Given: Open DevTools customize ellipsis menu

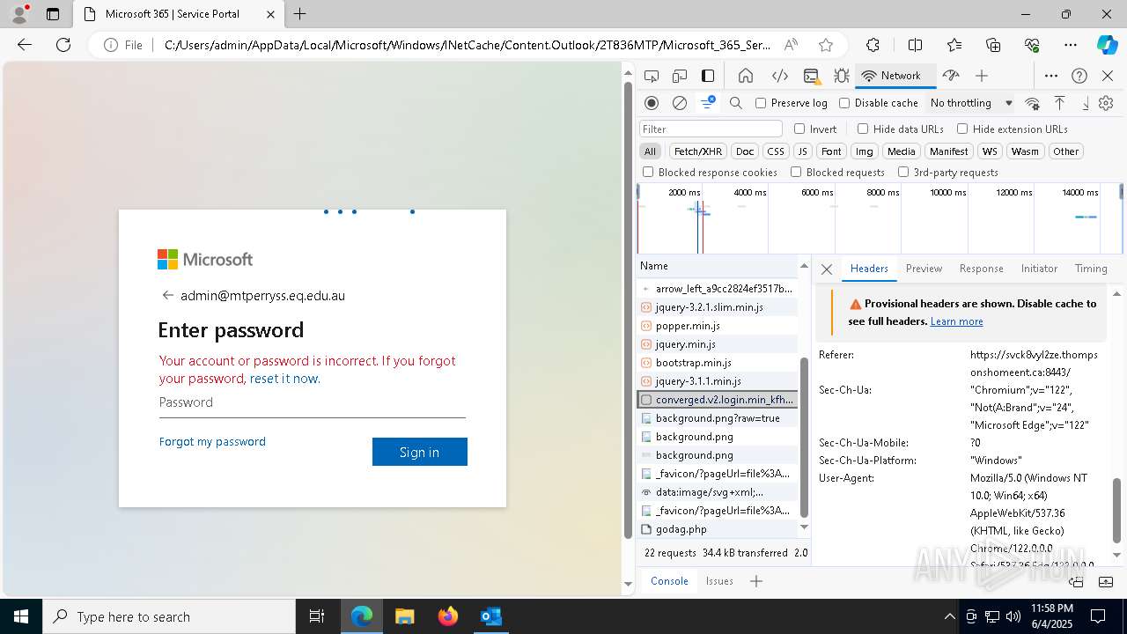Looking at the screenshot, I should pyautogui.click(x=1051, y=76).
